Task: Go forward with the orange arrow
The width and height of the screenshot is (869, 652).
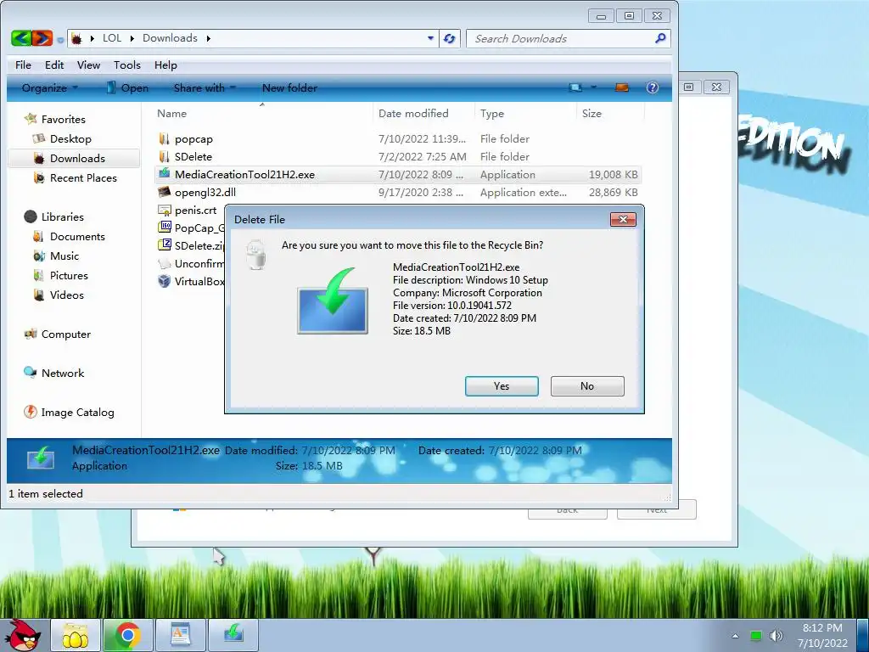Action: point(42,37)
